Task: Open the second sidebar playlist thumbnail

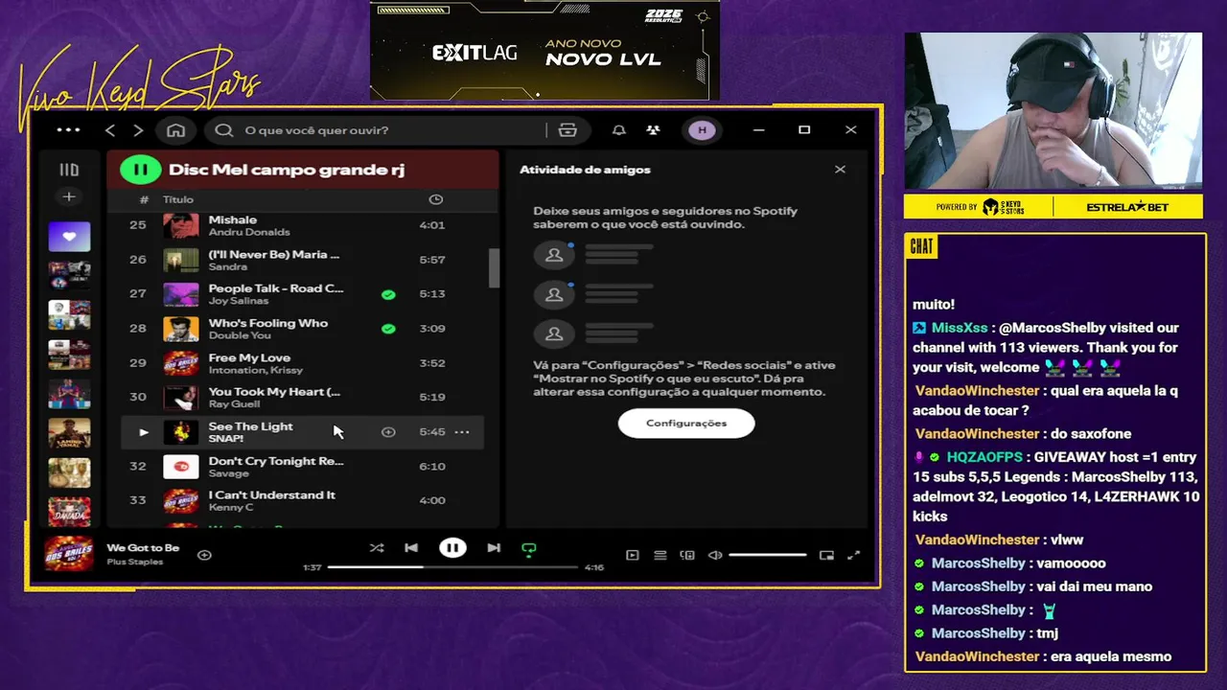Action: [x=69, y=275]
